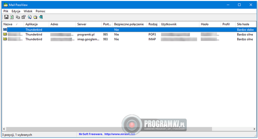Open the Plik menu

(x=6, y=11)
